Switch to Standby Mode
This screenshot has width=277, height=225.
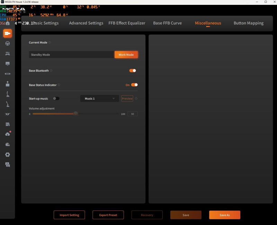(x=72, y=55)
